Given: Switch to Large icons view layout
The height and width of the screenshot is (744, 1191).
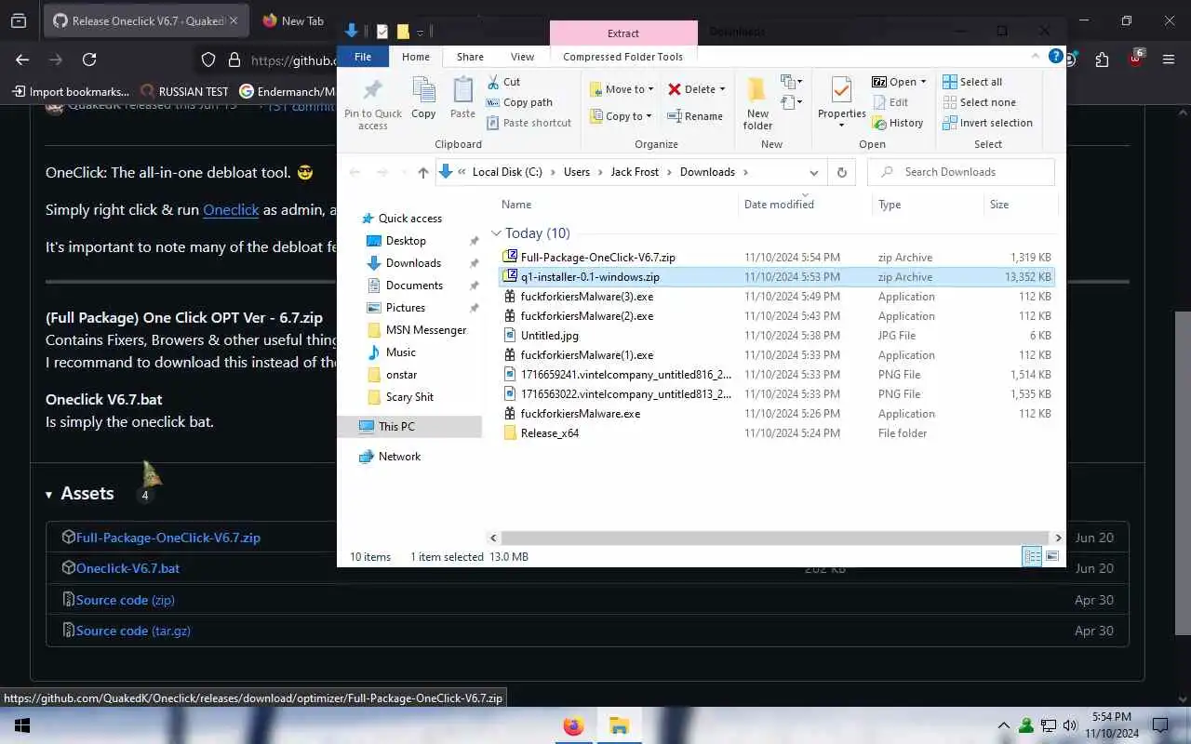Looking at the screenshot, I should 1052,556.
